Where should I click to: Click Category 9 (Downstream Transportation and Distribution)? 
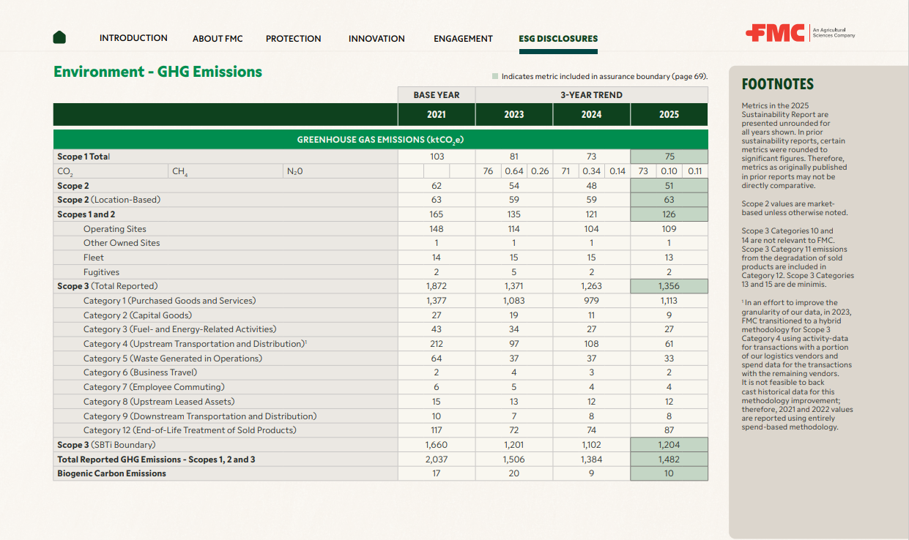pos(200,416)
